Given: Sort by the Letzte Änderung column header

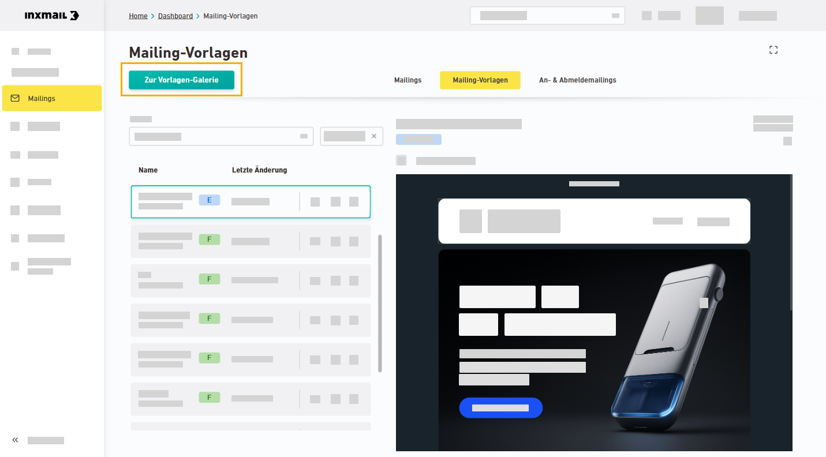Looking at the screenshot, I should point(259,170).
